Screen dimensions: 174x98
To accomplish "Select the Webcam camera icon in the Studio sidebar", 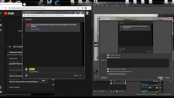I will coord(1,25).
